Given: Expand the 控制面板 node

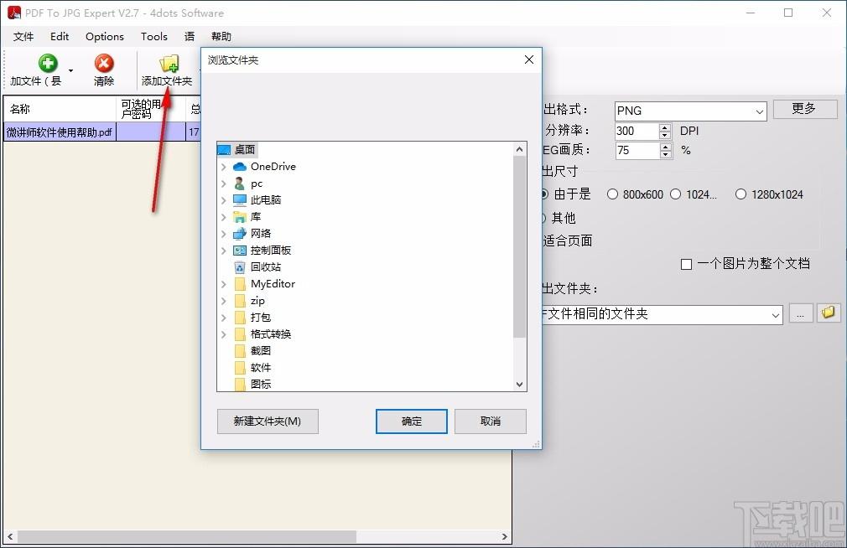Looking at the screenshot, I should pyautogui.click(x=224, y=251).
